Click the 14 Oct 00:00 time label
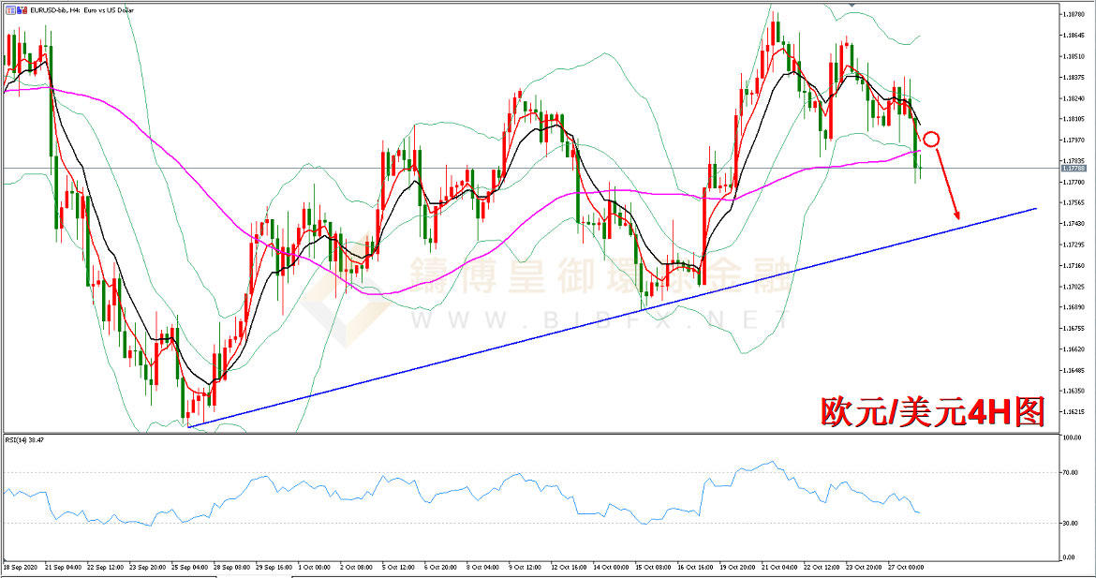The image size is (1096, 578). tap(610, 567)
